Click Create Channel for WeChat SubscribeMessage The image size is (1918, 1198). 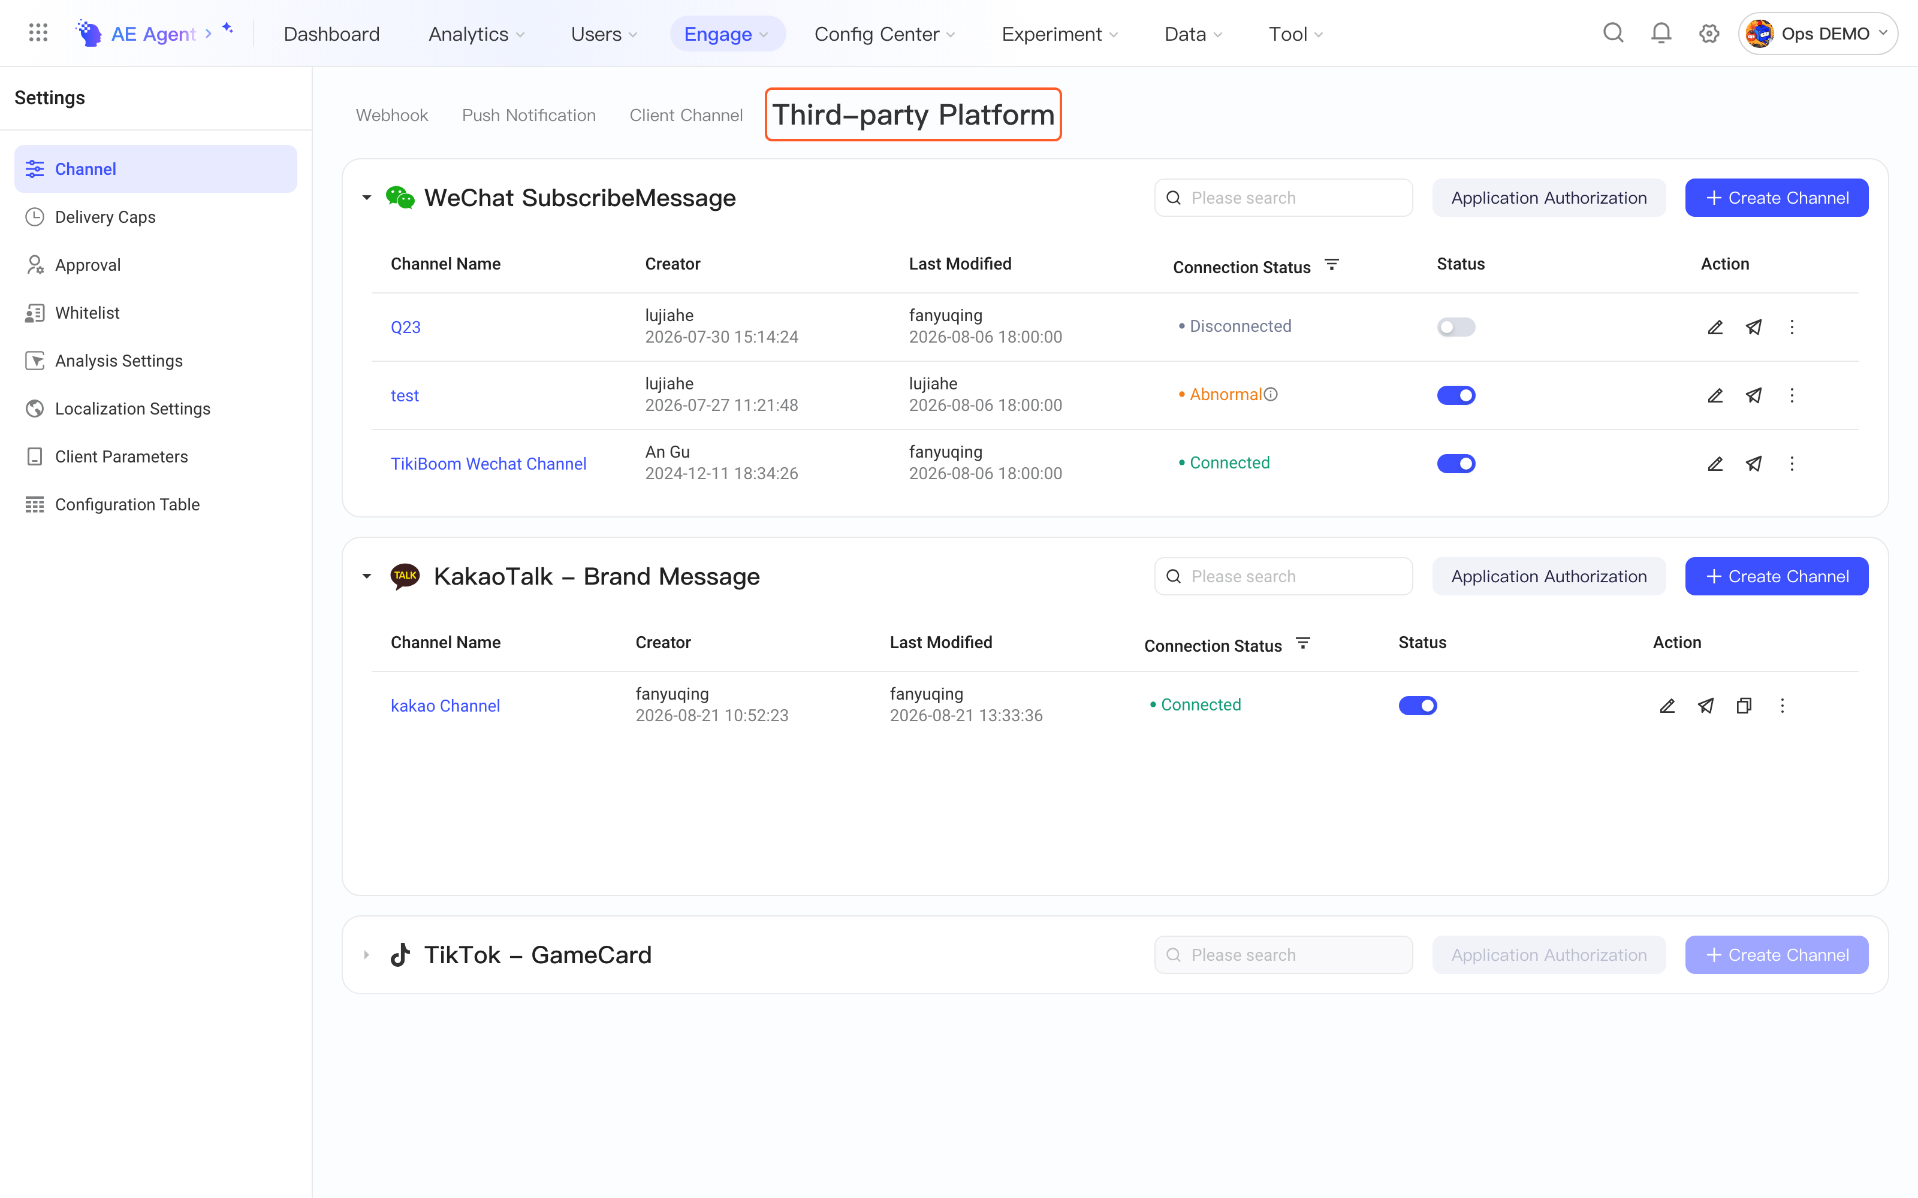click(1777, 198)
